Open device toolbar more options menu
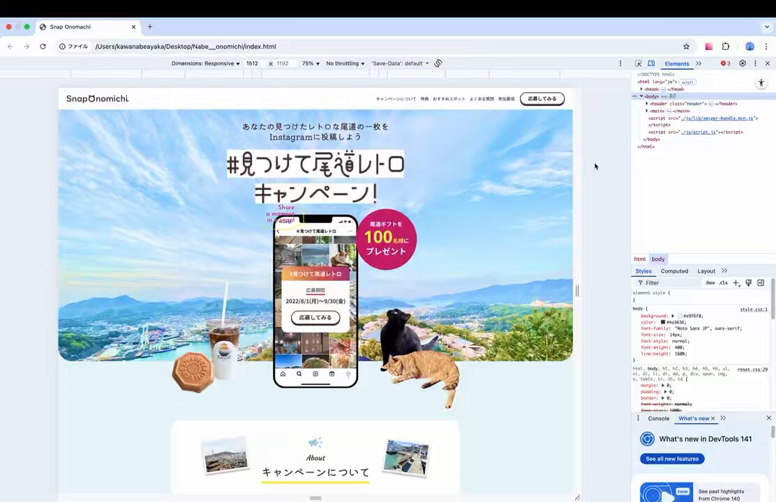Screen dimensions: 776x502 click(x=620, y=63)
